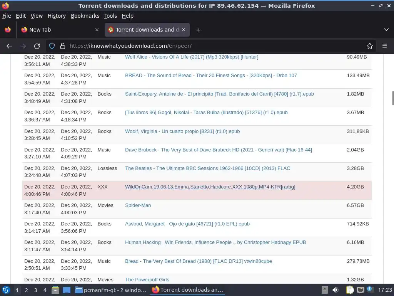Select the 90.49MB size cell
Image resolution: width=394 pixels, height=296 pixels.
(x=357, y=57)
